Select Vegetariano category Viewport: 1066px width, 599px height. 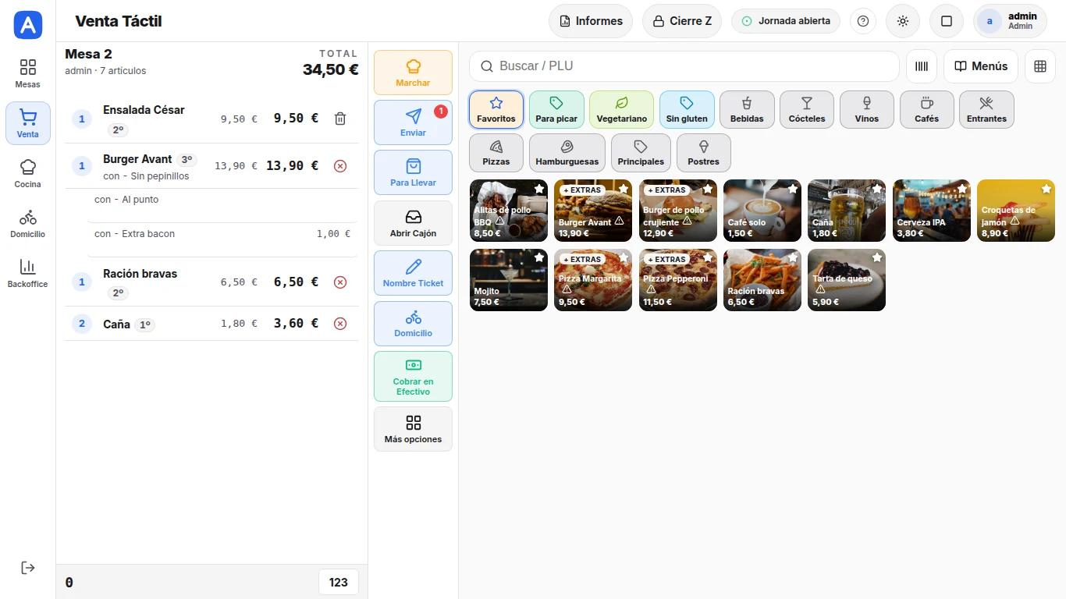click(x=621, y=109)
